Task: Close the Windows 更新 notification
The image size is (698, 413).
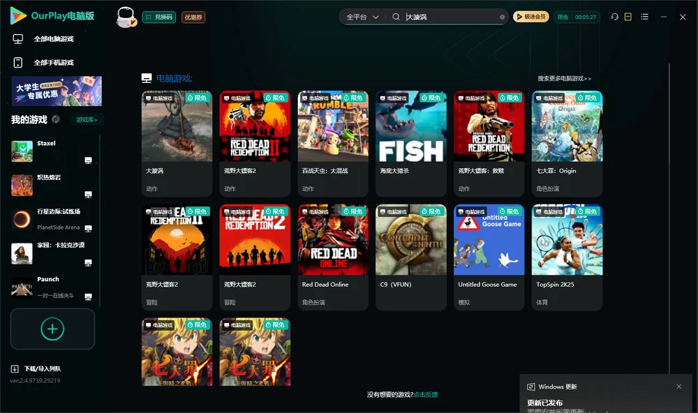Action: (x=679, y=386)
